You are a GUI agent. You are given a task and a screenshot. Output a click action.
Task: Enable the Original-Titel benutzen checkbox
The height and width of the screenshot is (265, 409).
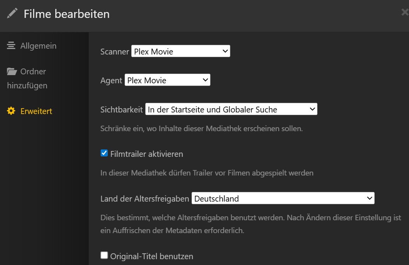point(104,255)
